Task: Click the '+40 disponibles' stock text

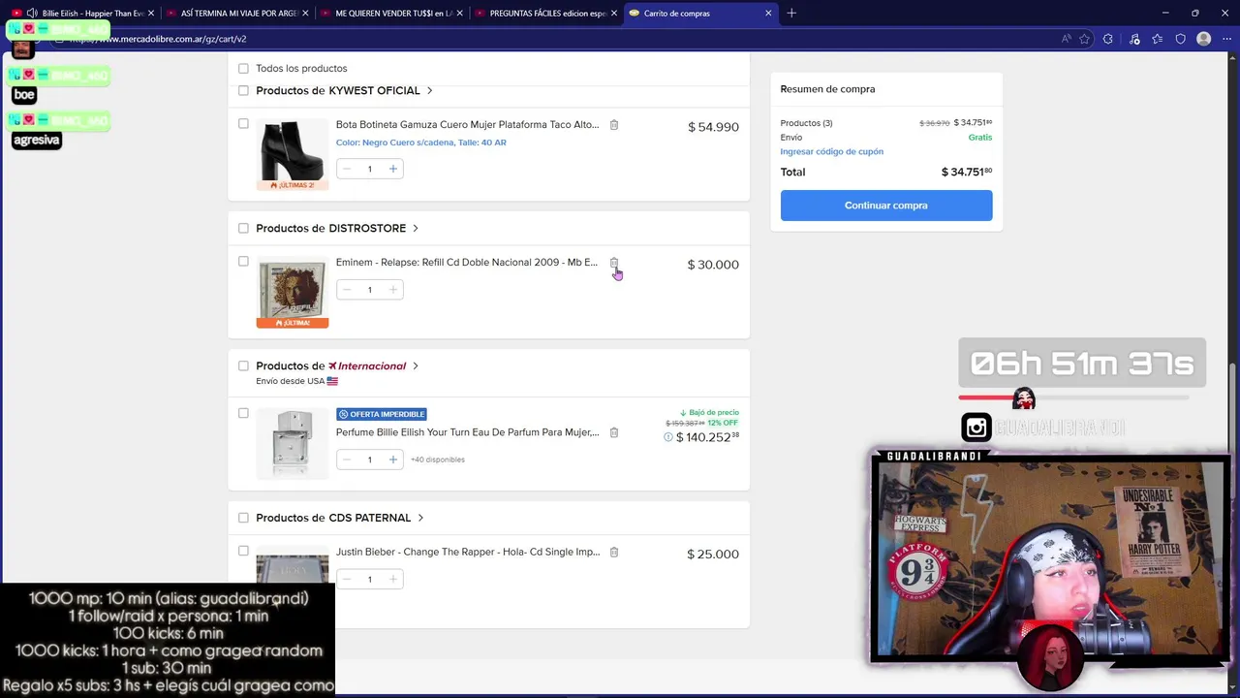Action: point(438,460)
